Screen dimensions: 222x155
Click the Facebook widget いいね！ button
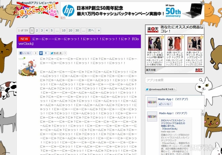click(165, 104)
